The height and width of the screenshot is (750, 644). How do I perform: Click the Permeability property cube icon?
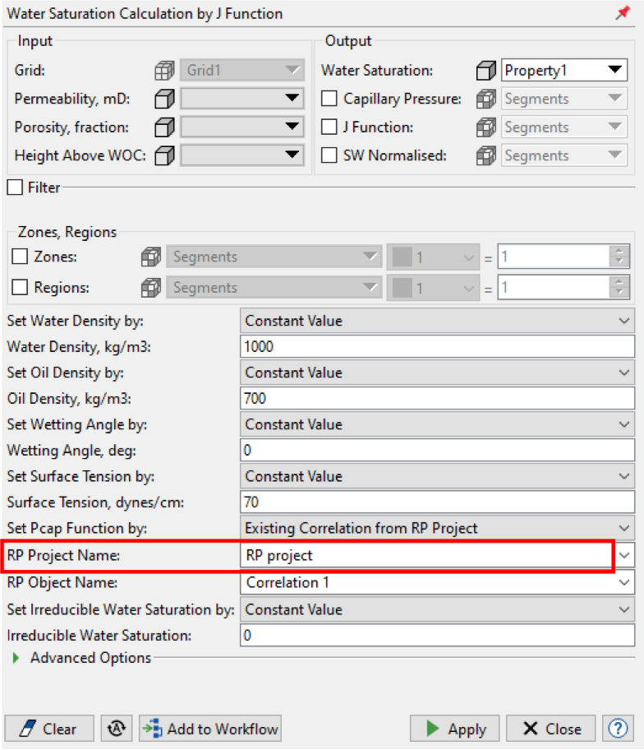click(166, 100)
